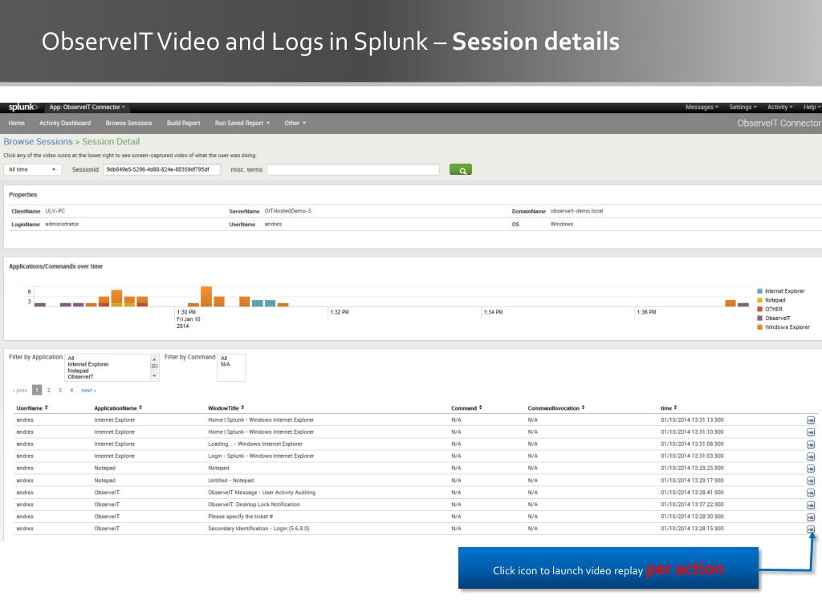
Task: Launch video for Login - Splunk row
Action: (x=811, y=456)
